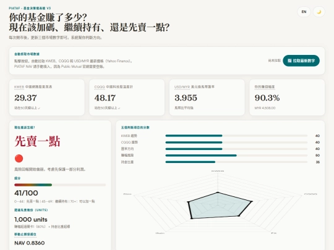The image size is (334, 250).
Task: Click the 50-day status under 48.17
Action: click(x=108, y=108)
